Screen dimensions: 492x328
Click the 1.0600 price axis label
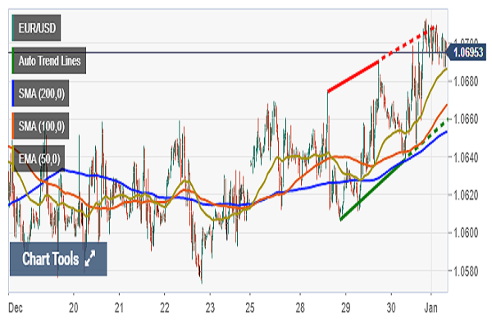click(x=467, y=233)
